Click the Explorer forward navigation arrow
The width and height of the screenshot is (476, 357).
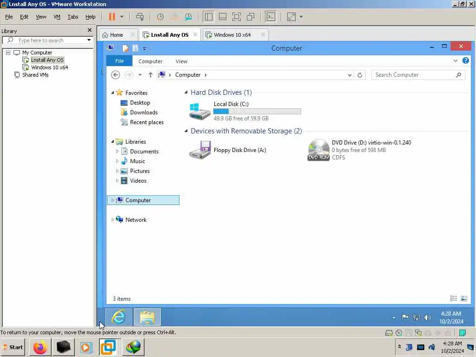coord(129,75)
